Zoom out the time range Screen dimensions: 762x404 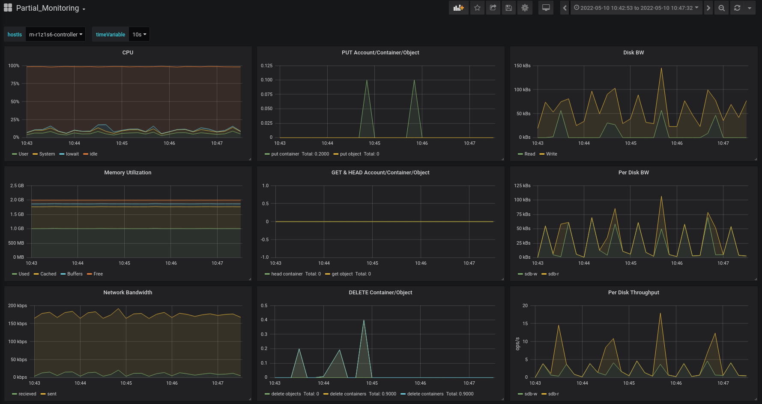722,8
